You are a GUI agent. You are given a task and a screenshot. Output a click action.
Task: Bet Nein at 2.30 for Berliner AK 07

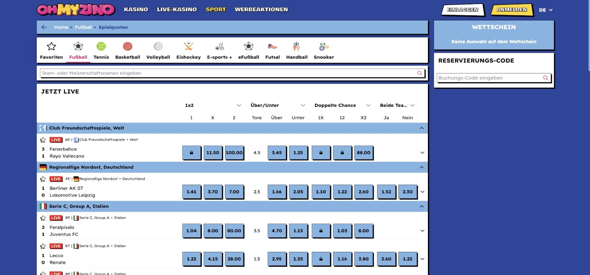407,192
